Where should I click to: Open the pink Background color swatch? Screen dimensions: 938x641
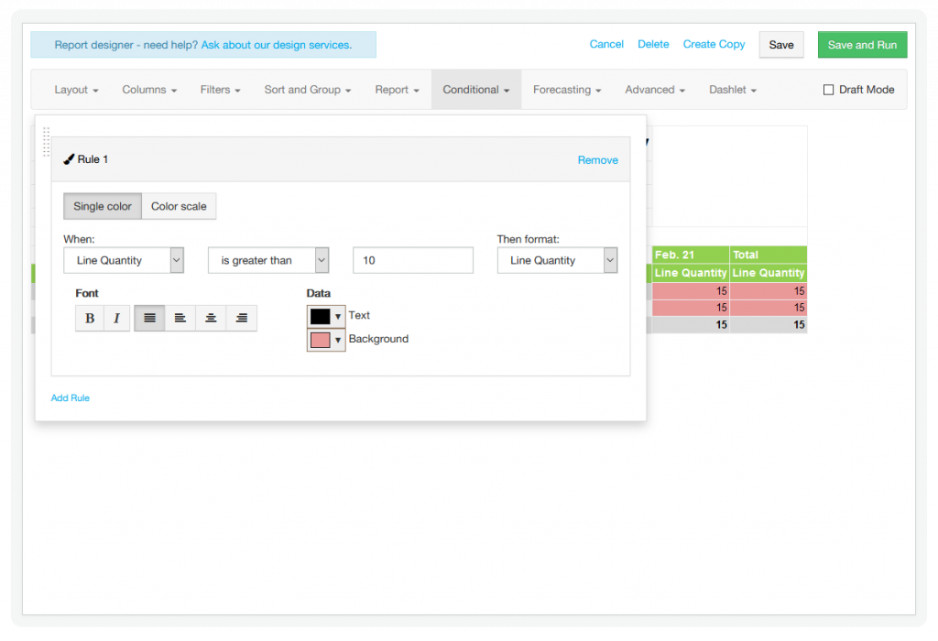[325, 340]
